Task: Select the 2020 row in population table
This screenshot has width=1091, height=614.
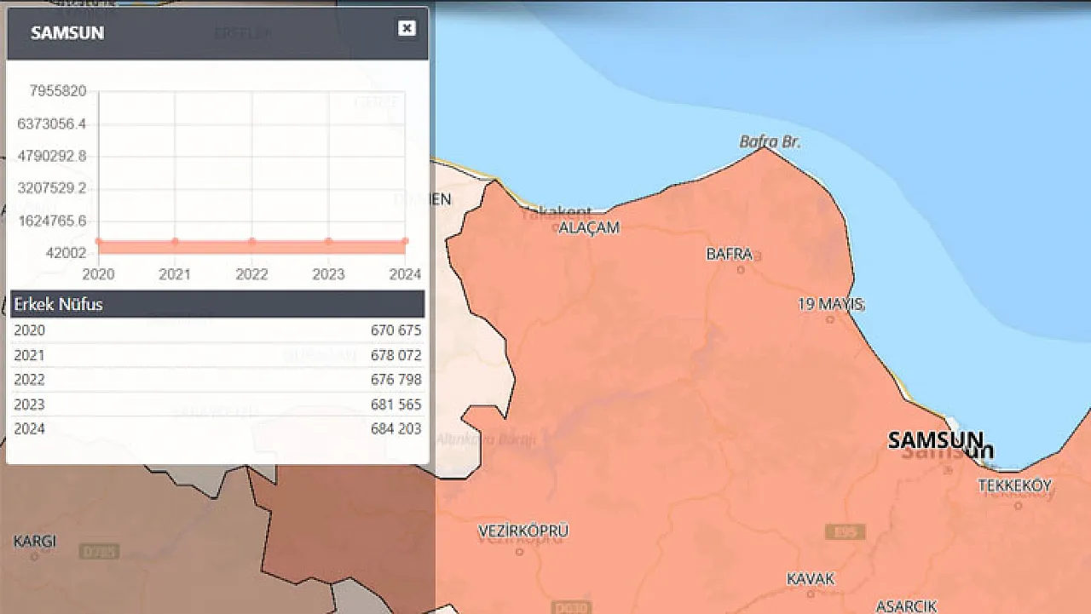Action: (217, 330)
